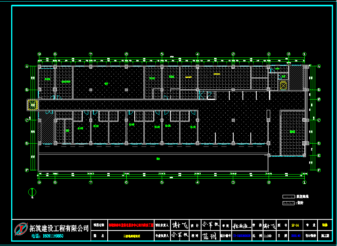Select the tiled room at the lower right
Screen dimensions: 337x246
(292, 133)
